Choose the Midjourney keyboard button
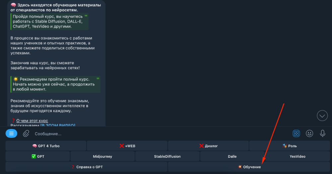The image size is (332, 174). click(x=103, y=156)
